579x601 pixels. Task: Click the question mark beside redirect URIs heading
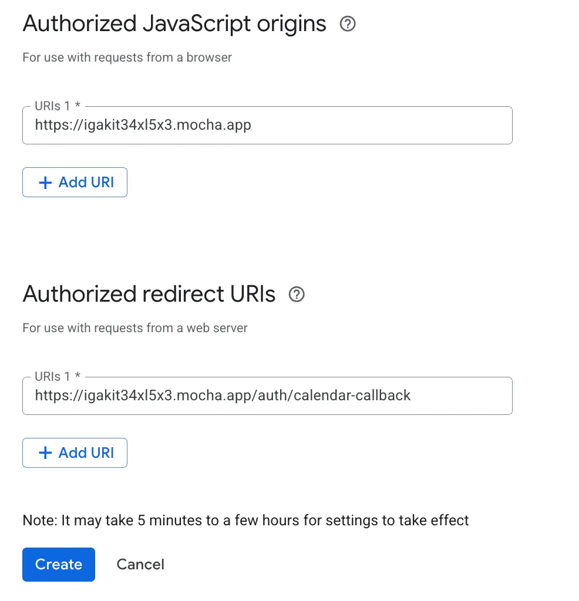(x=297, y=294)
